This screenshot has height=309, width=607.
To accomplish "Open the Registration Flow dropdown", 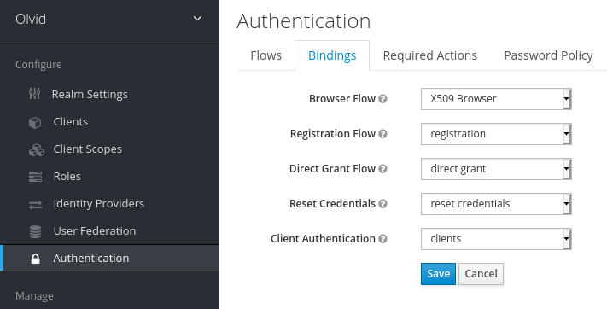I will (x=496, y=134).
